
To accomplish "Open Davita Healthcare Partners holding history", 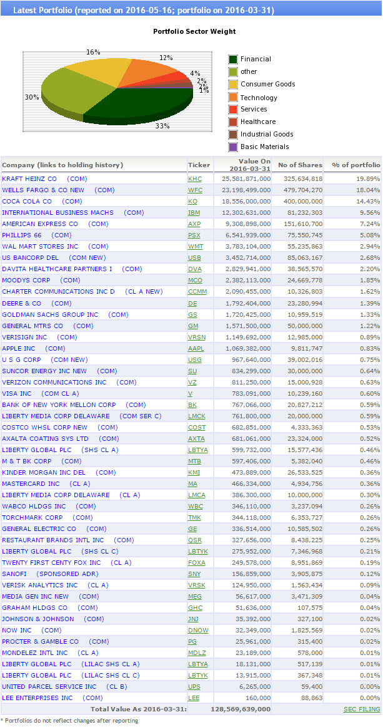I will coord(72,269).
